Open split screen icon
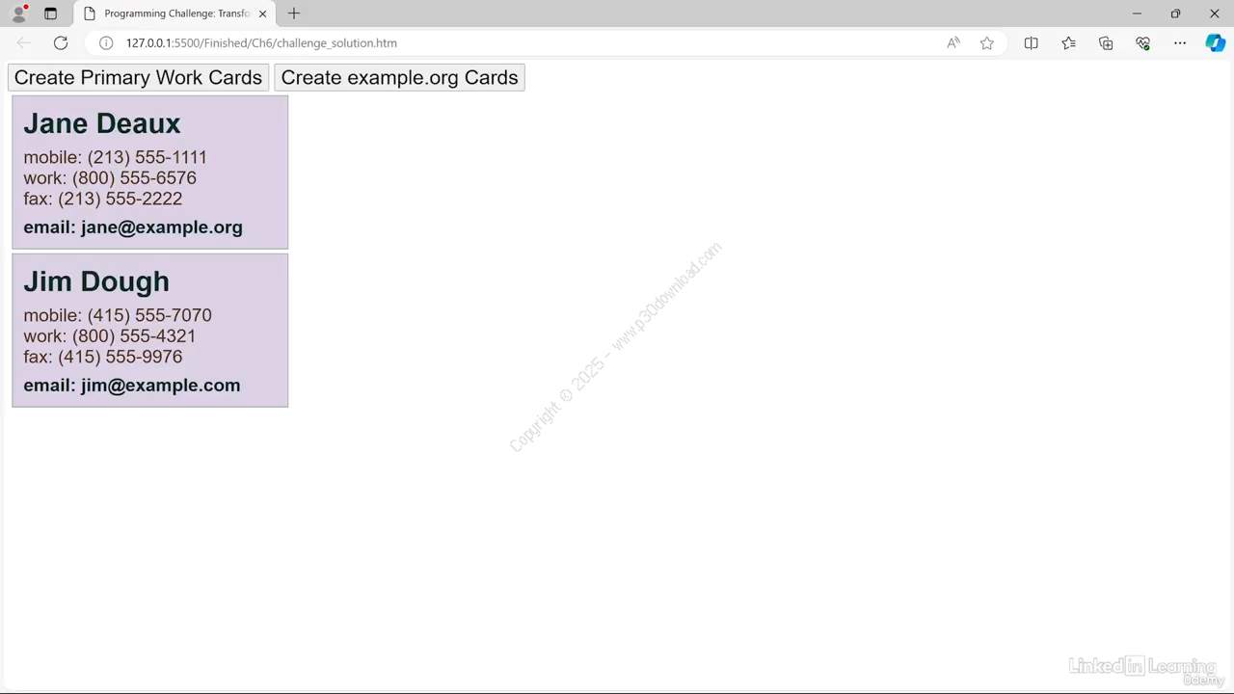Image resolution: width=1234 pixels, height=694 pixels. click(1031, 42)
